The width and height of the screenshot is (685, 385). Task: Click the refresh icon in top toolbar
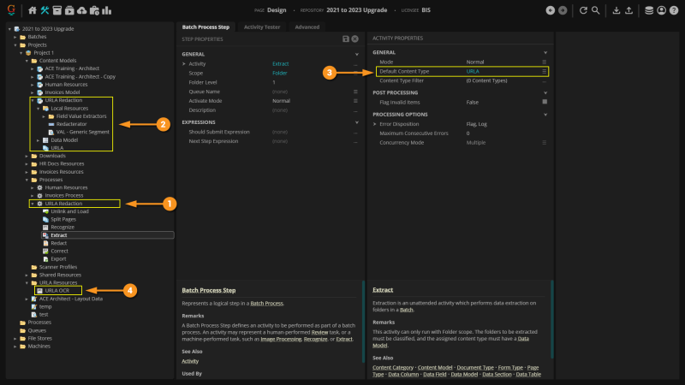(583, 10)
